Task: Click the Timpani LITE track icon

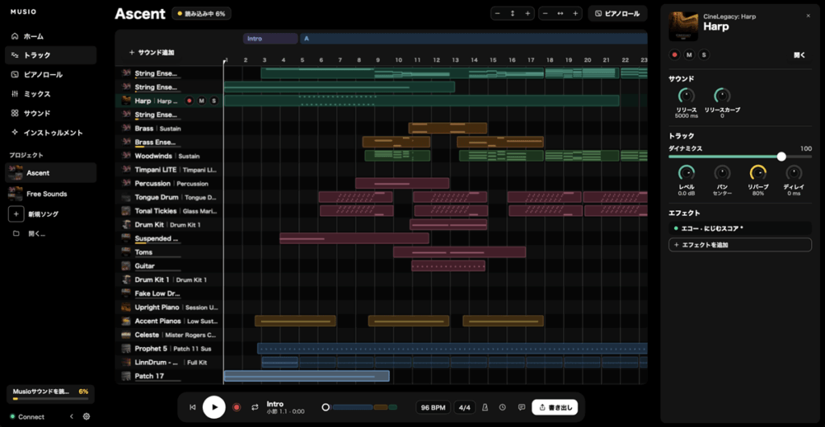Action: point(126,169)
